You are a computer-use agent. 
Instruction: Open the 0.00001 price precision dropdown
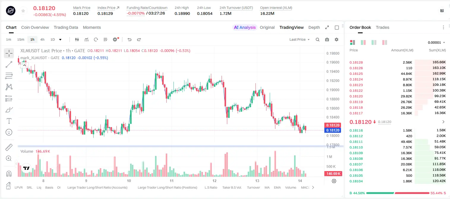pos(436,42)
